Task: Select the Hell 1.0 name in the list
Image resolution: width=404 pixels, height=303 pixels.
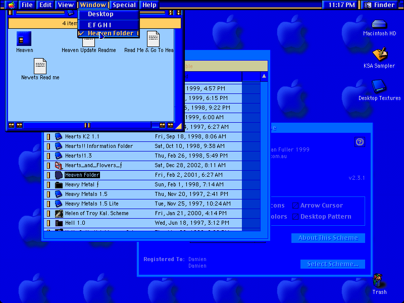Action: tap(75, 223)
